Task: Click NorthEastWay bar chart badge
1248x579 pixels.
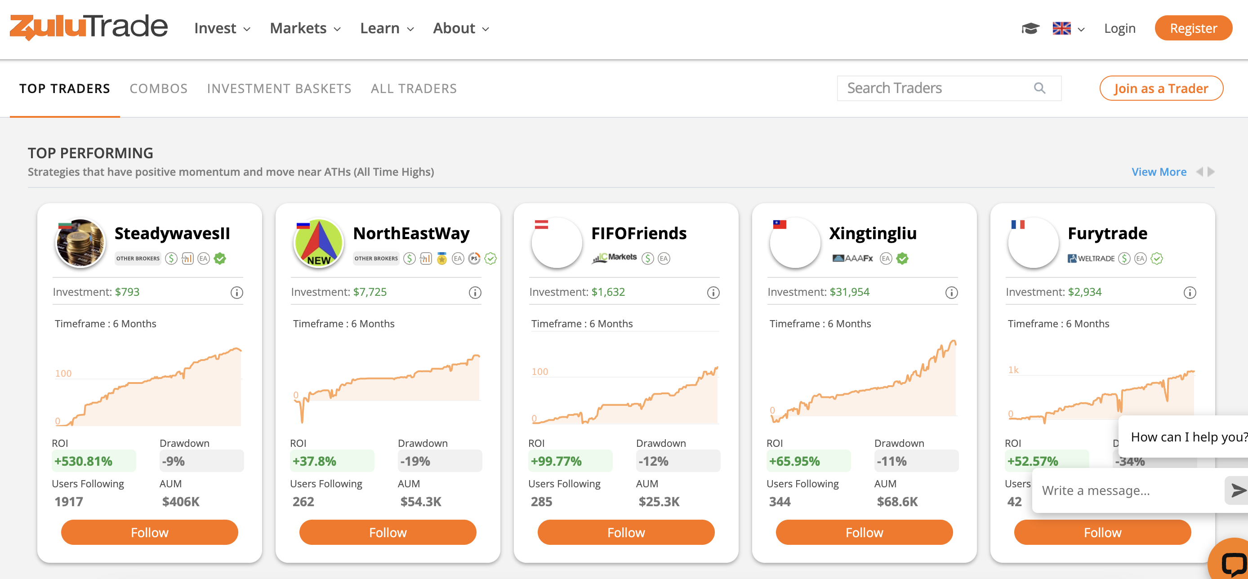Action: tap(425, 258)
